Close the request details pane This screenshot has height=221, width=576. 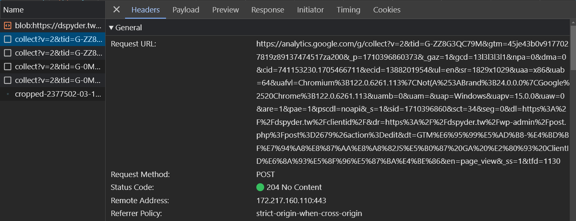(116, 10)
